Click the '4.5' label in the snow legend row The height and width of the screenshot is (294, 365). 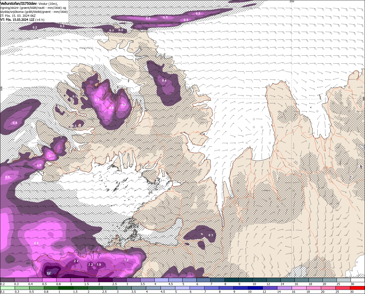171,284
